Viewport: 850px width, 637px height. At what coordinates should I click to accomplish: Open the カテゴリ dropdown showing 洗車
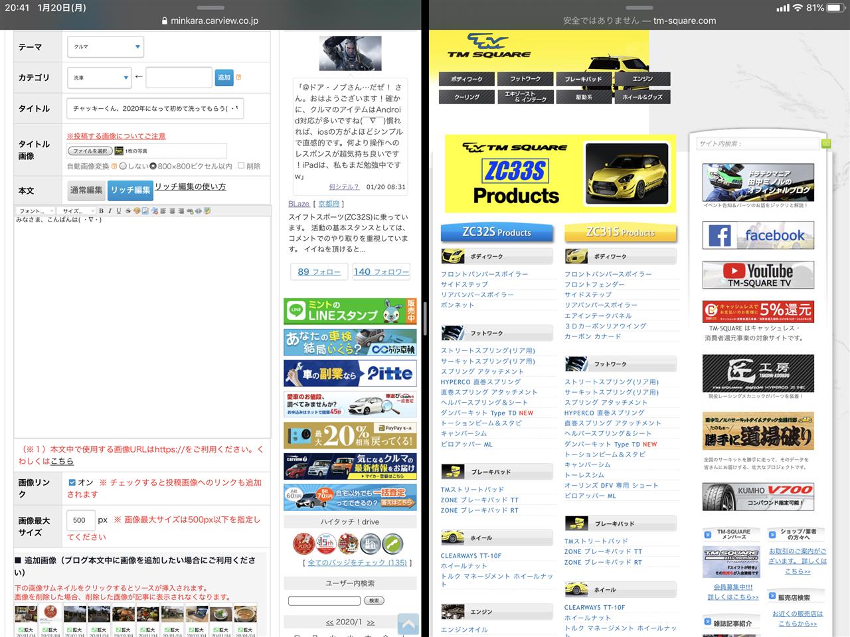pos(99,78)
